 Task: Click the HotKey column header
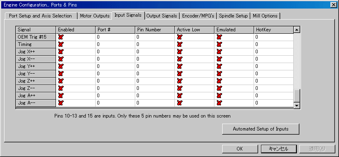point(274,30)
